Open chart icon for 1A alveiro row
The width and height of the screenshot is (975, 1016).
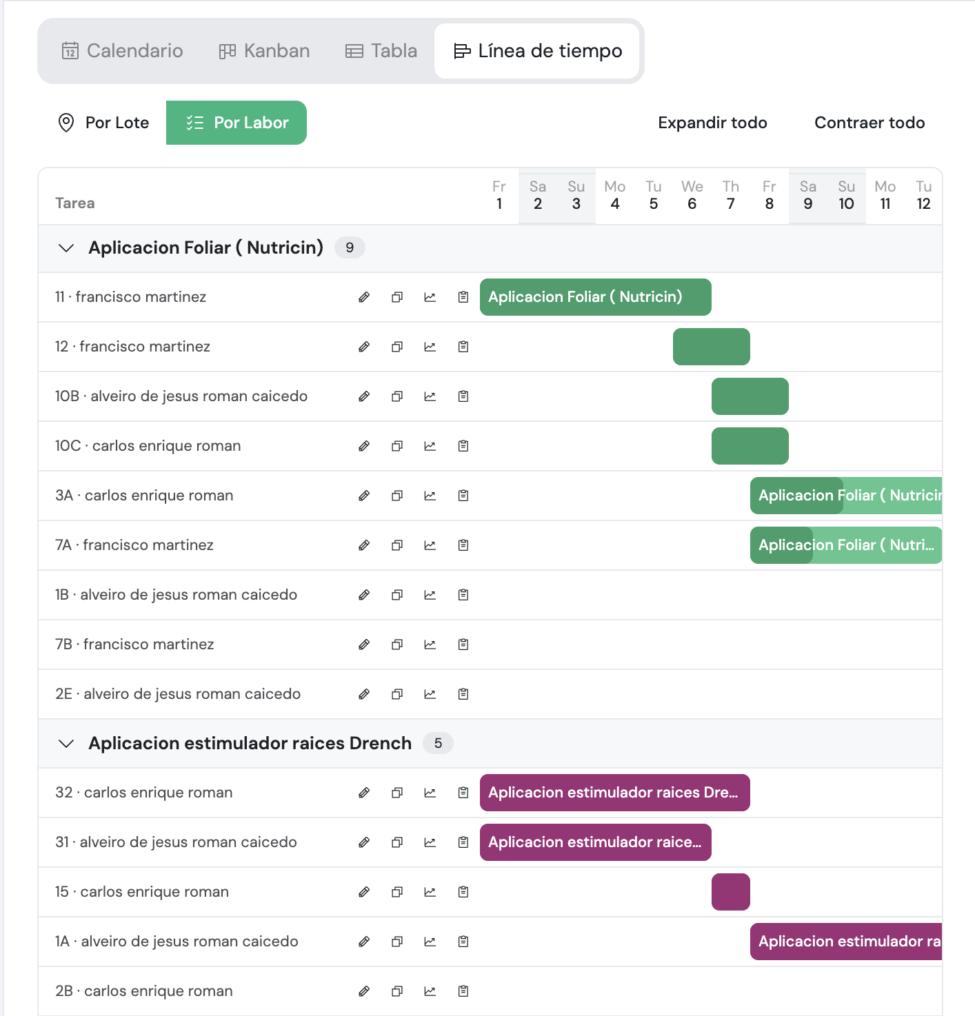click(430, 942)
